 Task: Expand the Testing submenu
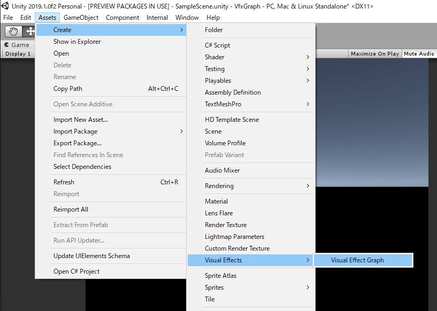[251, 69]
